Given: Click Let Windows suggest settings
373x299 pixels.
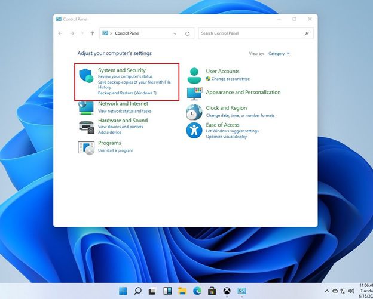Looking at the screenshot, I should click(232, 131).
